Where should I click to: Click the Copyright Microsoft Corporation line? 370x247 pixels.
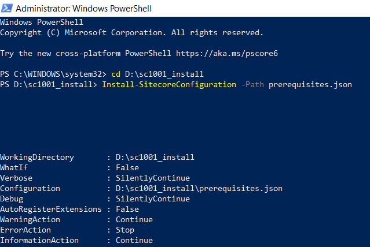click(131, 33)
